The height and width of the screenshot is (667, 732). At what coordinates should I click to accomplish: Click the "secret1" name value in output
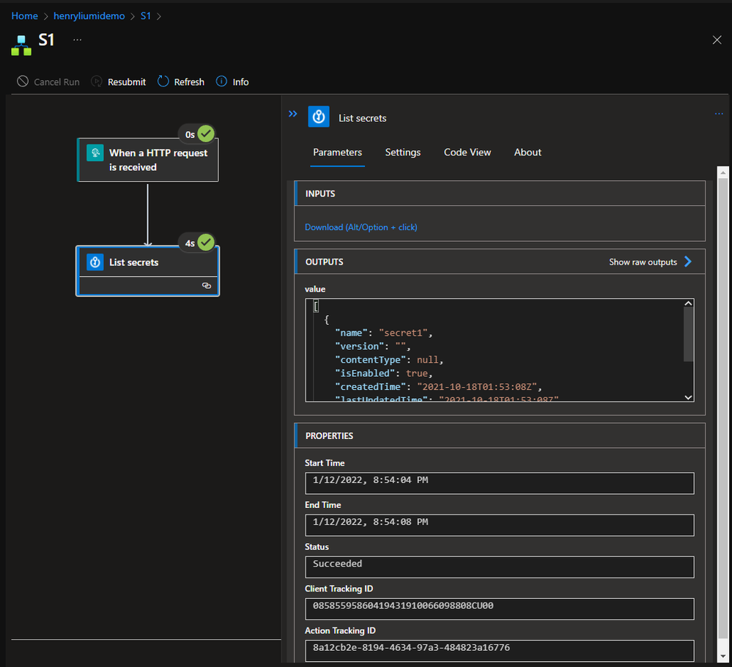coord(403,333)
